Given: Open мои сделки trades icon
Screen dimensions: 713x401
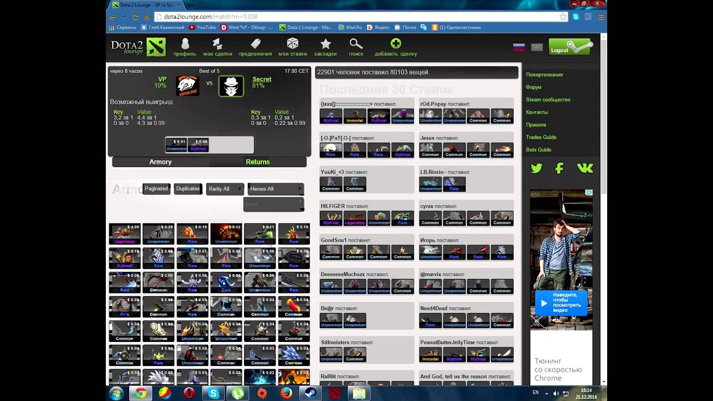Looking at the screenshot, I should (x=217, y=44).
